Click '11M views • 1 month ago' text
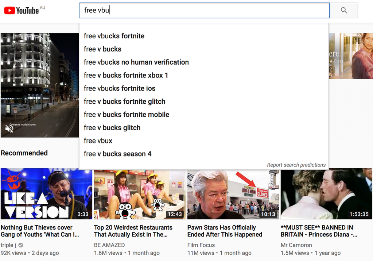Viewport: 373px width, 261px height. pyautogui.click(x=219, y=253)
